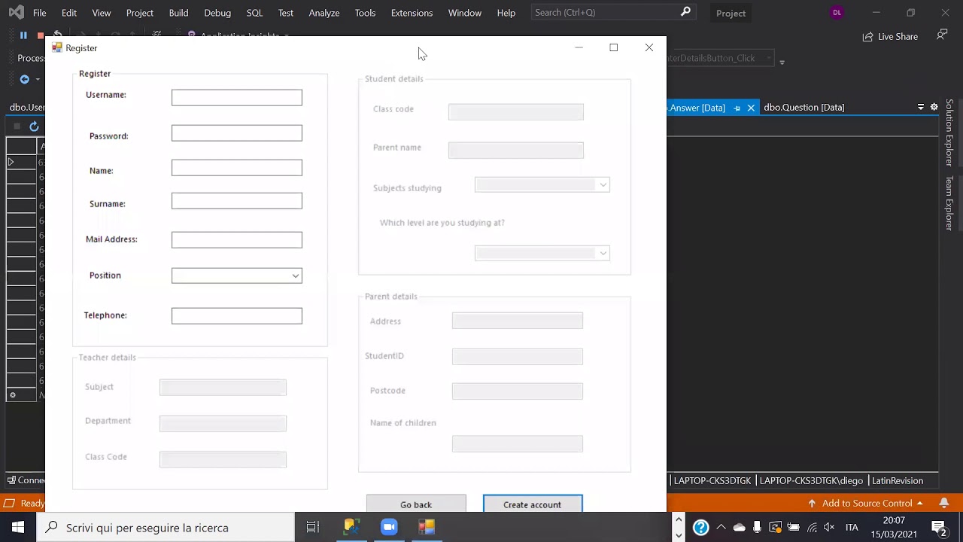The width and height of the screenshot is (963, 542).
Task: Pin the dbo.Answer [Data] tab
Action: (x=737, y=108)
